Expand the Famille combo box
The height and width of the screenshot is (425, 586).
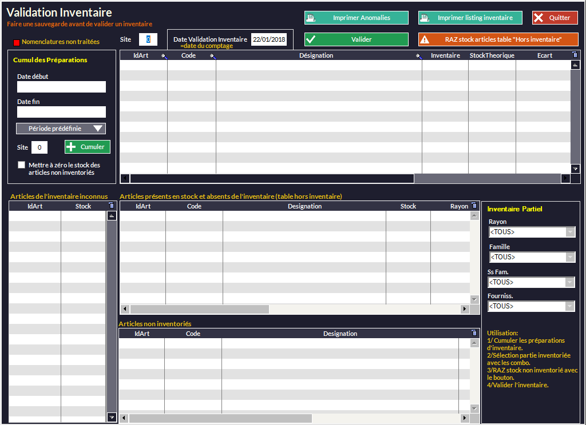click(570, 257)
